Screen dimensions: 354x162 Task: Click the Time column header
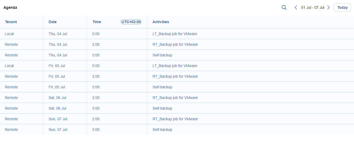pyautogui.click(x=97, y=22)
